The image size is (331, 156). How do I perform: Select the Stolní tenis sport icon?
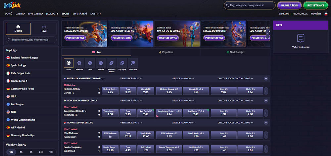(133, 63)
